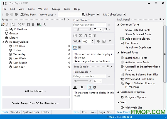Click the copy icon in the Fonts panel toolbar
167x119 pixels.
pyautogui.click(x=24, y=25)
